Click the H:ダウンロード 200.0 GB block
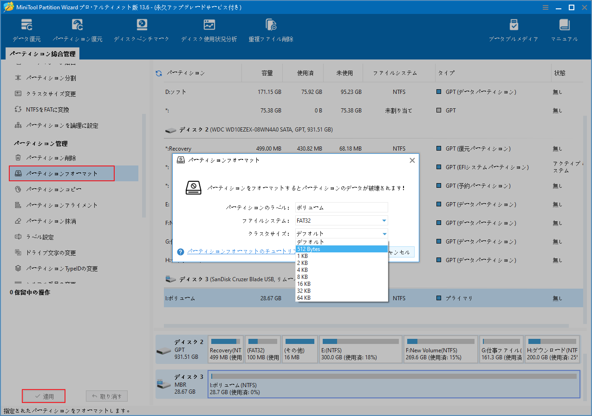This screenshot has height=416, width=592. click(552, 349)
